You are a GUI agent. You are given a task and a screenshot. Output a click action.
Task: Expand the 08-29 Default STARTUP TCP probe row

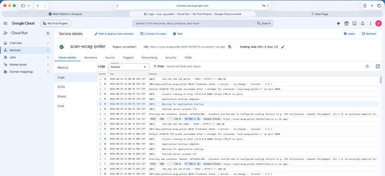(x=100, y=89)
